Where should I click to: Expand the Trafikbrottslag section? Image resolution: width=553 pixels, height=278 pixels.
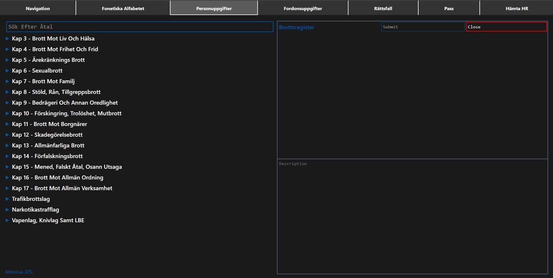tap(31, 199)
